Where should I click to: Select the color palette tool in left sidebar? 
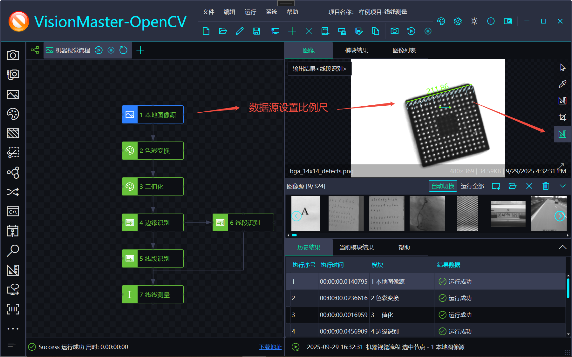(x=13, y=114)
